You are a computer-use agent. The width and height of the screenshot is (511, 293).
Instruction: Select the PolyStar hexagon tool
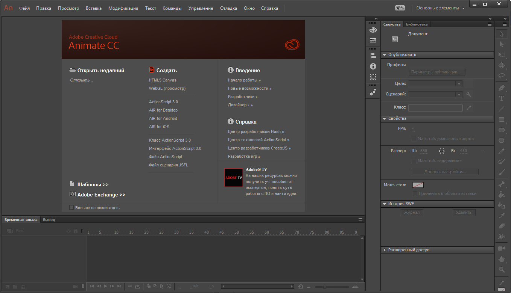[x=502, y=140]
